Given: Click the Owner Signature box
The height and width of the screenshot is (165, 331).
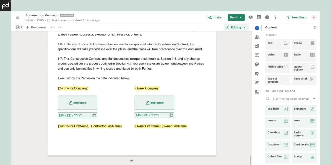Looking at the screenshot, I should (x=155, y=103).
